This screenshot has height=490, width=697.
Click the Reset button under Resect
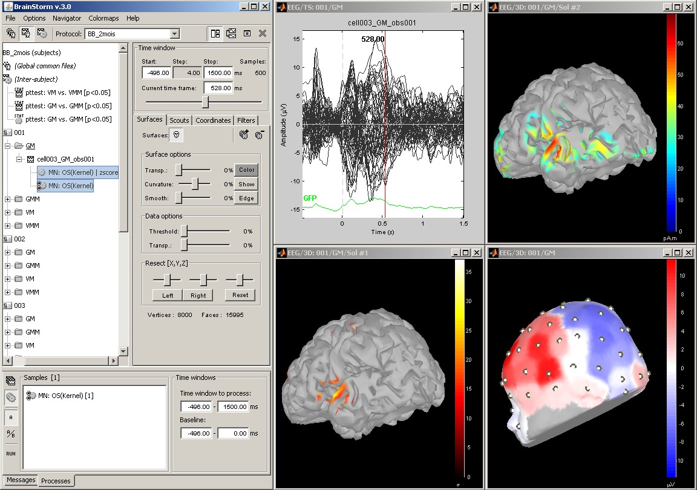pos(240,295)
